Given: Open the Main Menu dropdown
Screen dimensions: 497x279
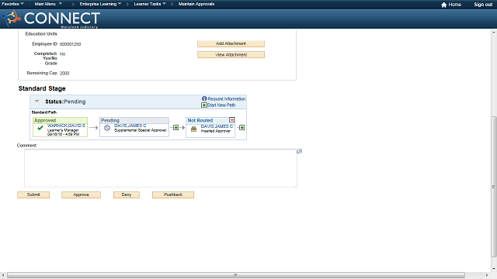Looking at the screenshot, I should point(48,4).
